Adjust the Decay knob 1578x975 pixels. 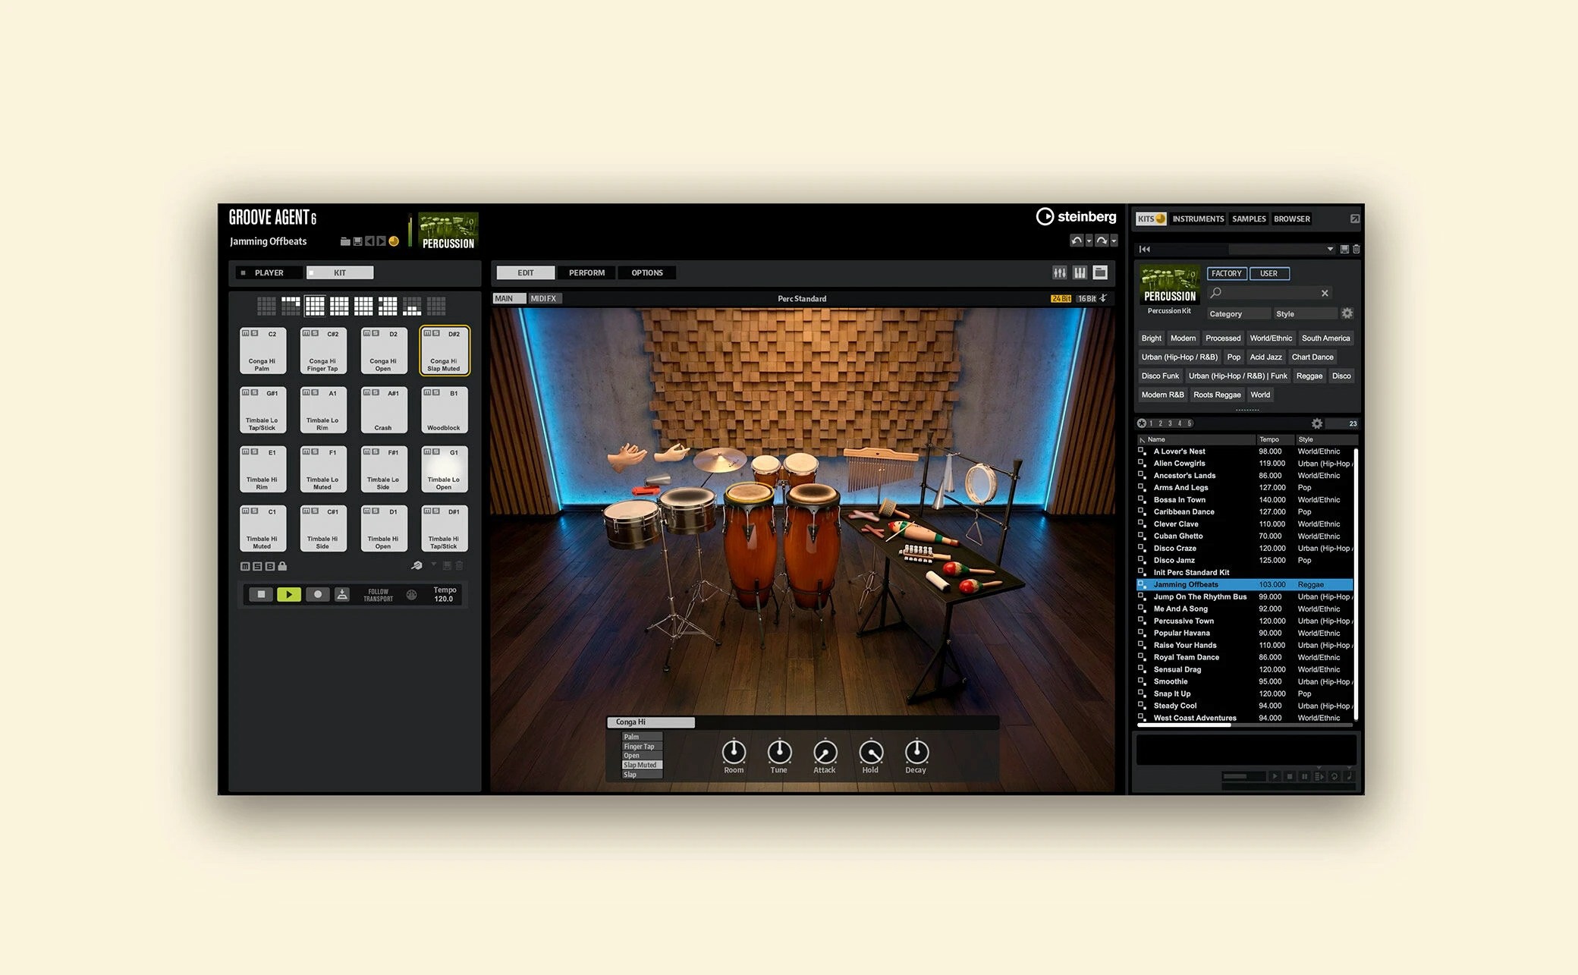point(916,752)
